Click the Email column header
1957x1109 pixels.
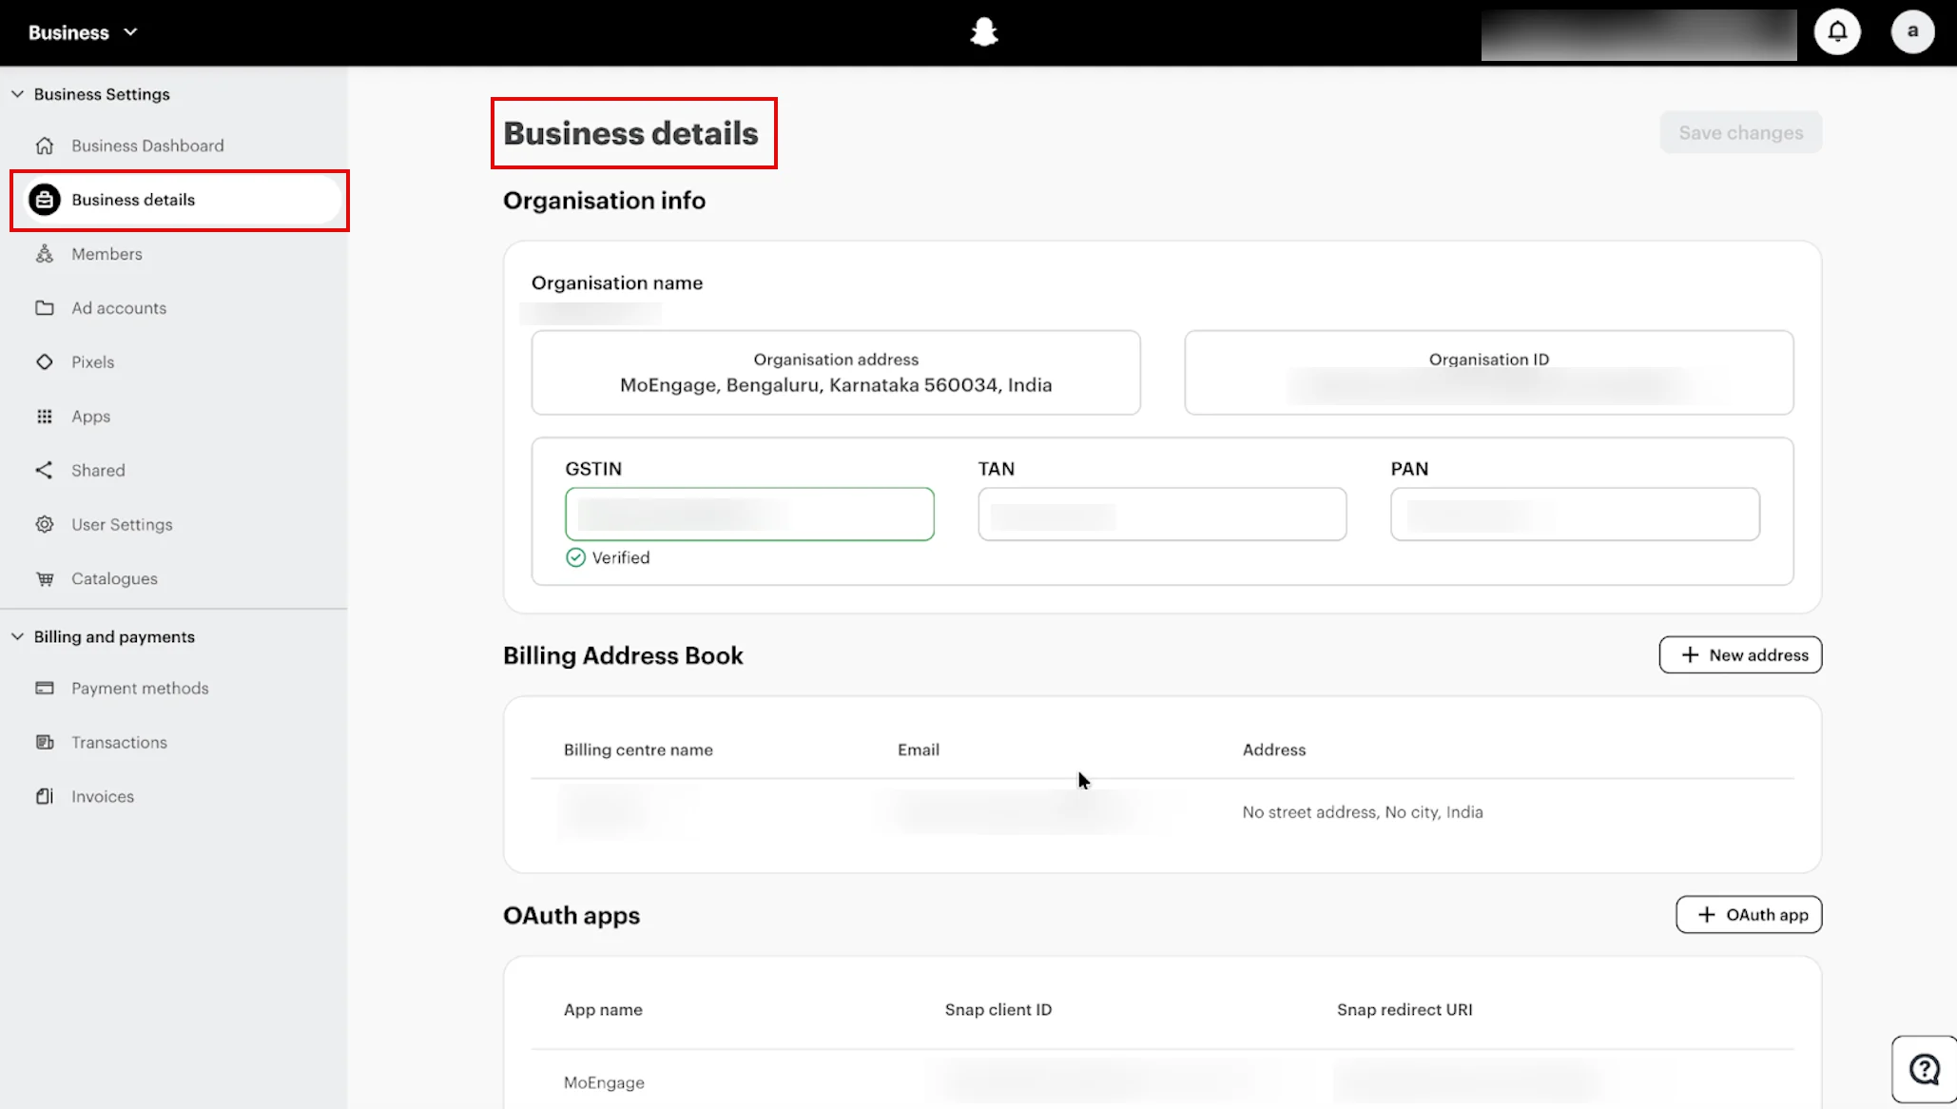(x=919, y=749)
